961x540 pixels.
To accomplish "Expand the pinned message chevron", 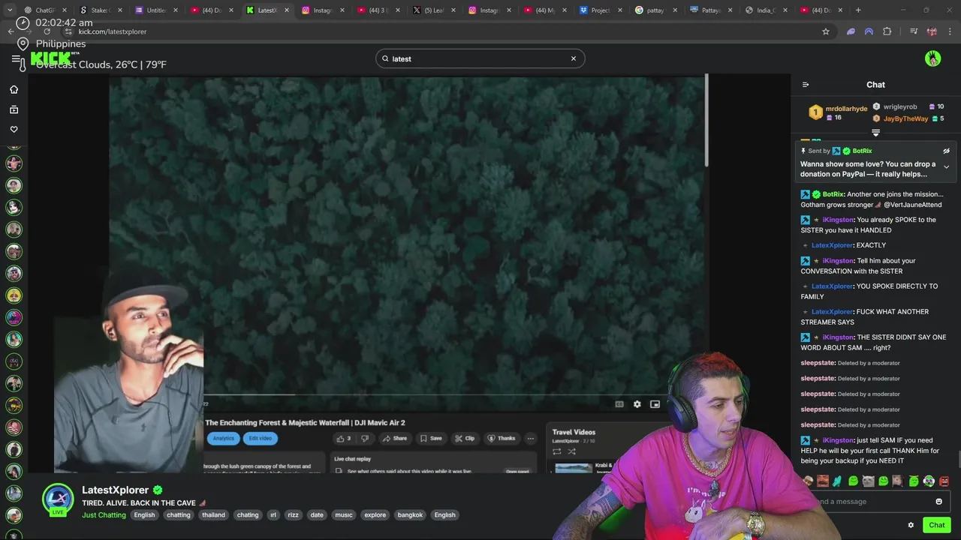I will [x=946, y=167].
